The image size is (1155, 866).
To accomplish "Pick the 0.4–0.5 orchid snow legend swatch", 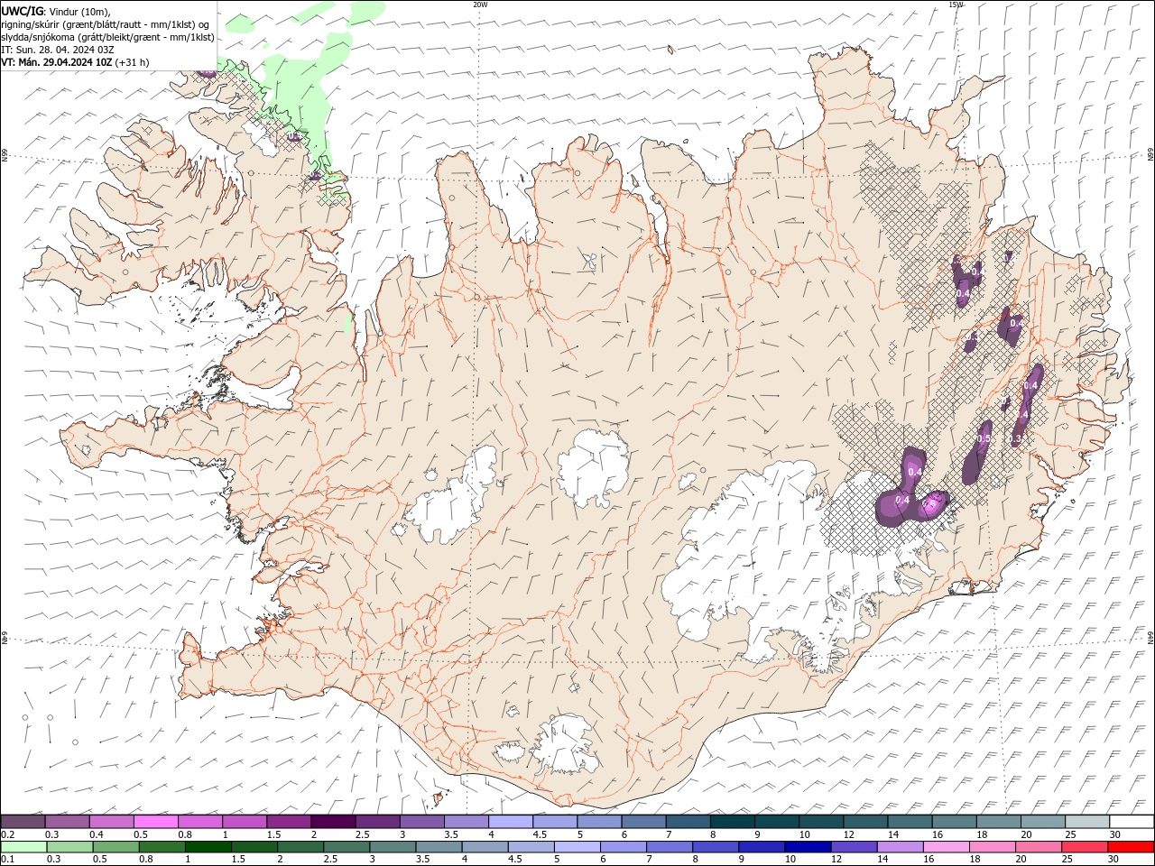I will pyautogui.click(x=111, y=822).
